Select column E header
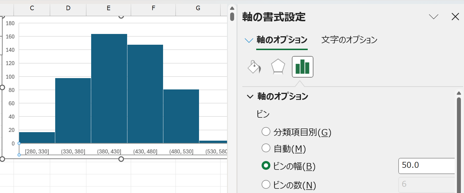This screenshot has width=464, height=193. coord(108,8)
